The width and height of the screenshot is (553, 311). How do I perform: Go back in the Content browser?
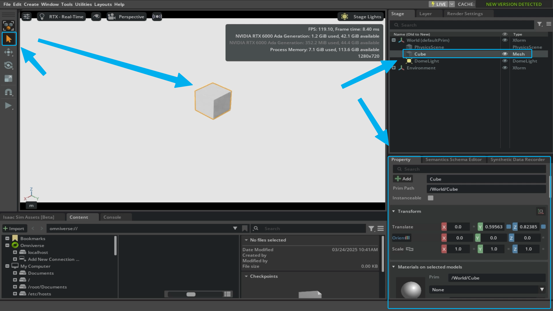click(33, 228)
